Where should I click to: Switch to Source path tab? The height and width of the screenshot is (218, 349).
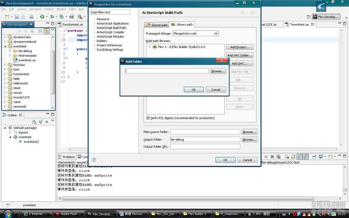157,25
